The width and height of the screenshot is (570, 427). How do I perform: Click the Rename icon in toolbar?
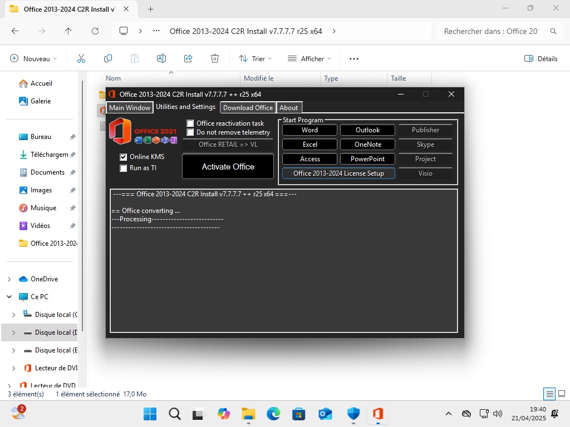pos(161,58)
